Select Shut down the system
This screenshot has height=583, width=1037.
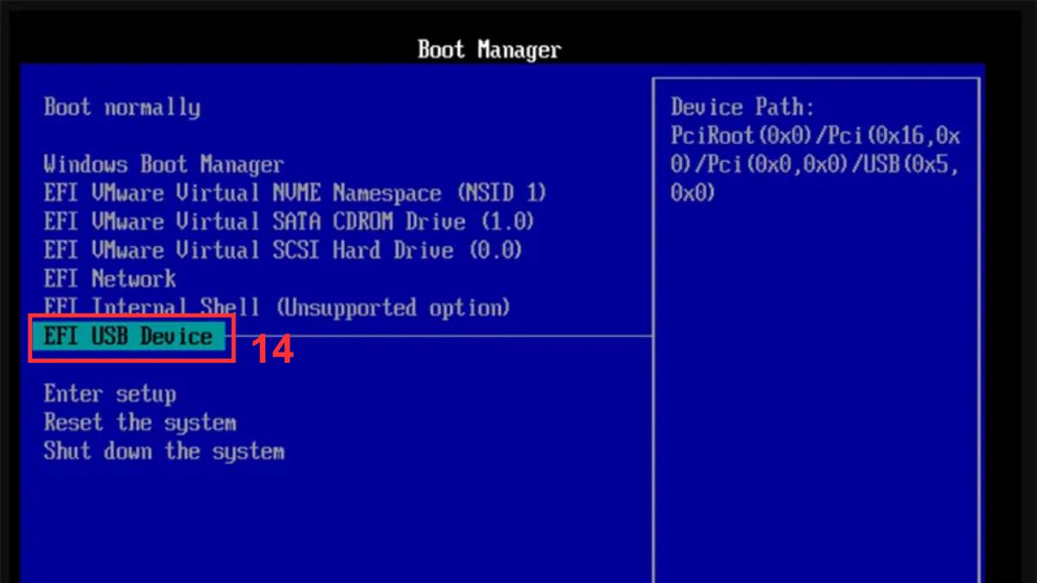click(164, 450)
